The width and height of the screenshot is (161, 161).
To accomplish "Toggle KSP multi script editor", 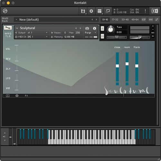I will 144,20.
